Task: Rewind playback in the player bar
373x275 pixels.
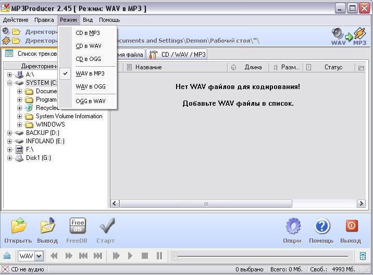Action: click(54, 256)
